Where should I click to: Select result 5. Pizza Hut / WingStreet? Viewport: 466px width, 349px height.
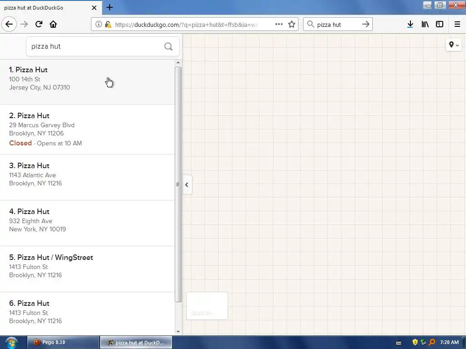coord(87,269)
